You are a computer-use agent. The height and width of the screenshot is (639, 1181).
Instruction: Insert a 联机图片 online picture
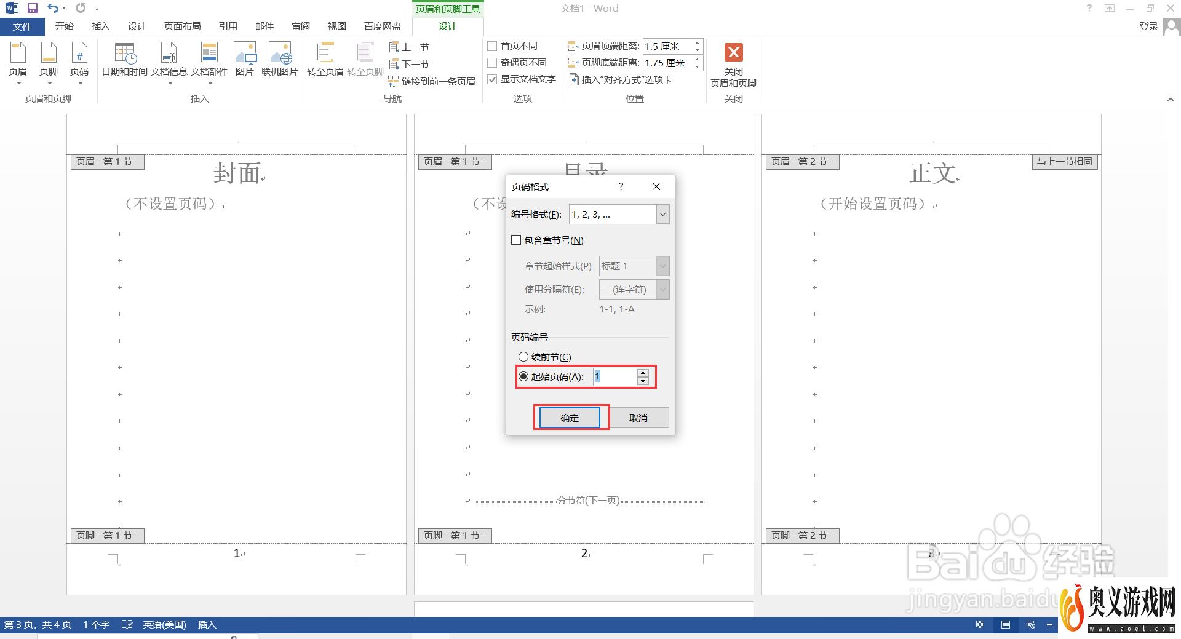(x=280, y=60)
